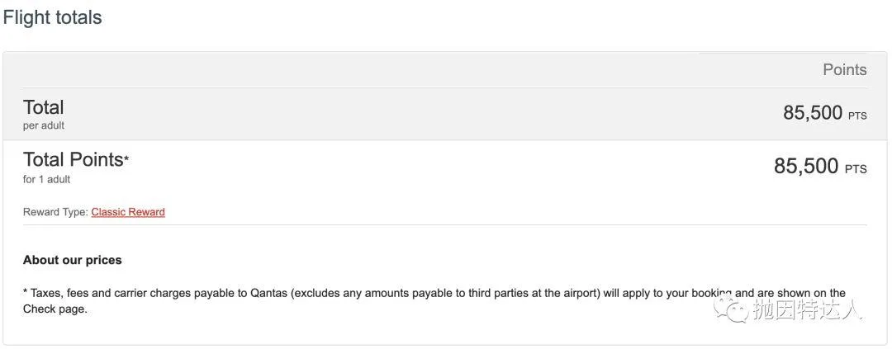The image size is (892, 349).
Task: Click the PTS unit in the Total Points row
Action: click(x=856, y=169)
